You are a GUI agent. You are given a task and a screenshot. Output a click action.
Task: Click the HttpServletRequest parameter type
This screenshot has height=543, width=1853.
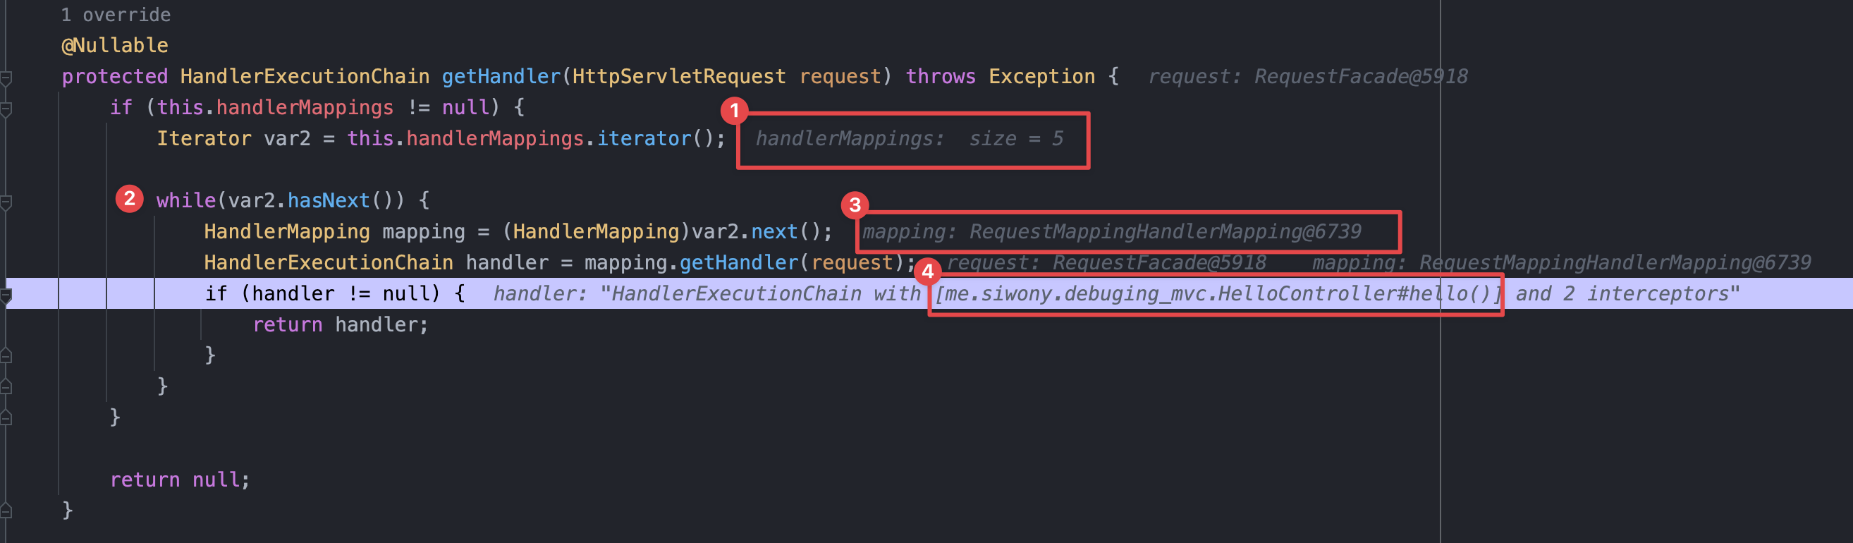678,77
